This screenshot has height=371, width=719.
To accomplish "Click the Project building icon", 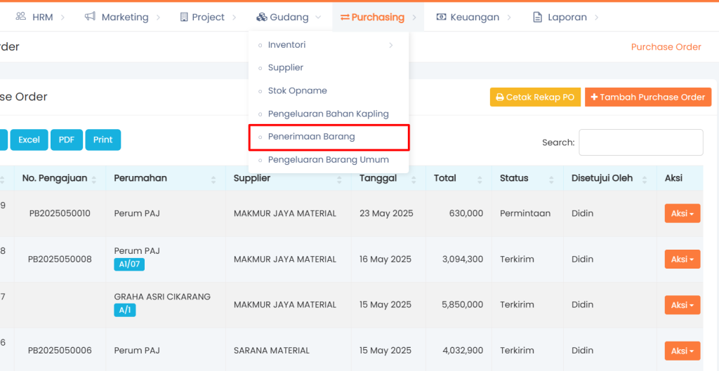I will coord(184,17).
